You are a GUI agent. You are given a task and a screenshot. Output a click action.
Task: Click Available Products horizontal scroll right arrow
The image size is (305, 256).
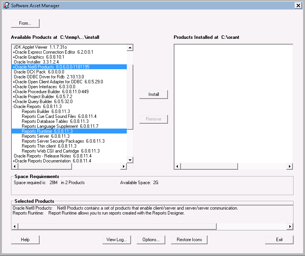123,166
